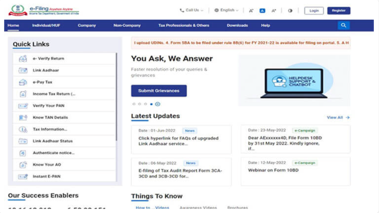
Task: Select the fourth active carousel dot
Action: pos(151,104)
